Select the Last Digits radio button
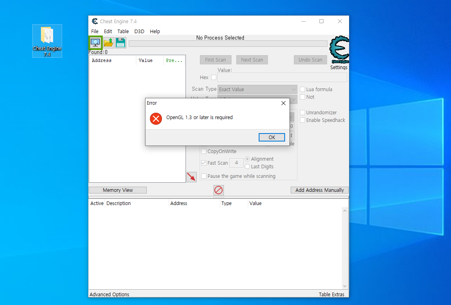 pos(247,166)
